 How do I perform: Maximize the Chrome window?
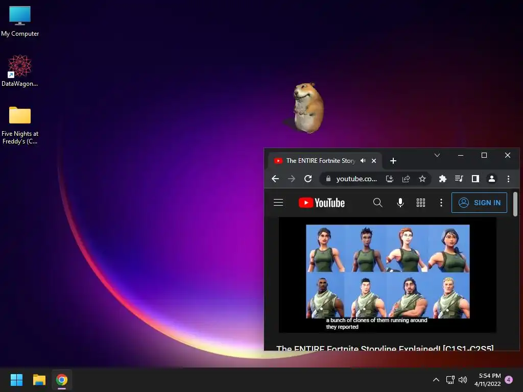coord(484,155)
